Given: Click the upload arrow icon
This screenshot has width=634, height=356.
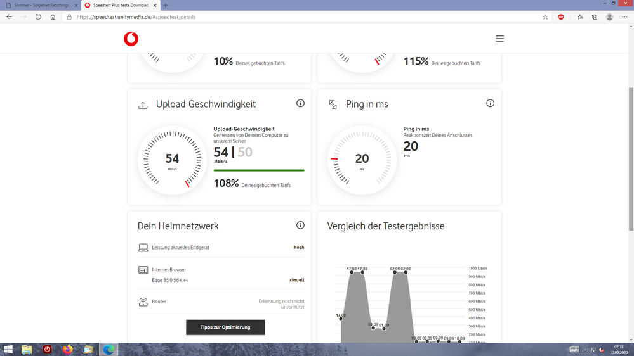Looking at the screenshot, I should coord(143,105).
